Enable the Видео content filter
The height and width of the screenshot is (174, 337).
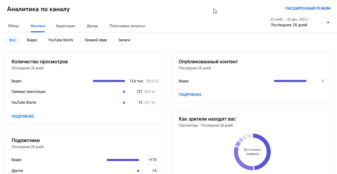[x=32, y=40]
